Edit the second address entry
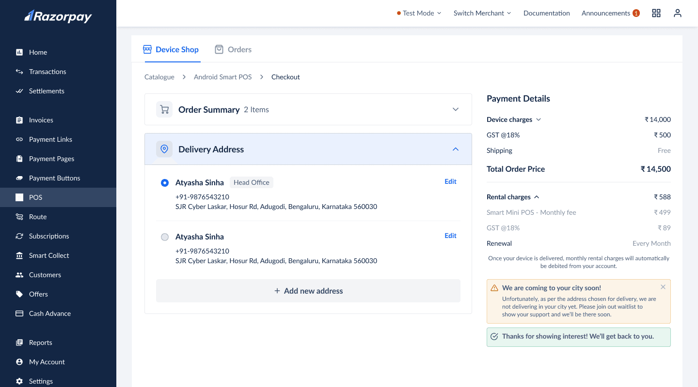The height and width of the screenshot is (387, 698). coord(450,236)
